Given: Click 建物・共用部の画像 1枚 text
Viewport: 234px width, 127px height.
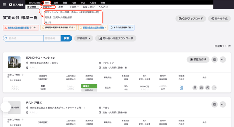Looking at the screenshot, I should [115, 68].
